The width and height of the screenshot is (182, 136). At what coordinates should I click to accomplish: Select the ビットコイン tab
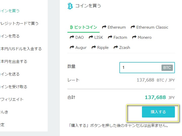[x=83, y=27]
